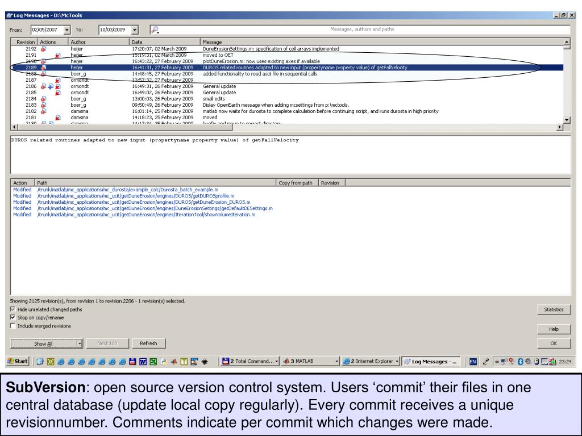The height and width of the screenshot is (436, 582).
Task: Click the Copy from path column header
Action: [x=297, y=183]
